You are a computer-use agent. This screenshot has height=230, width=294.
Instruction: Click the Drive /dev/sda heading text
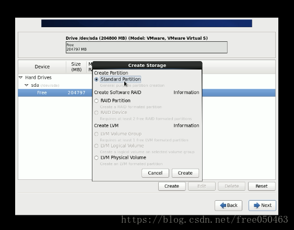[x=137, y=38]
